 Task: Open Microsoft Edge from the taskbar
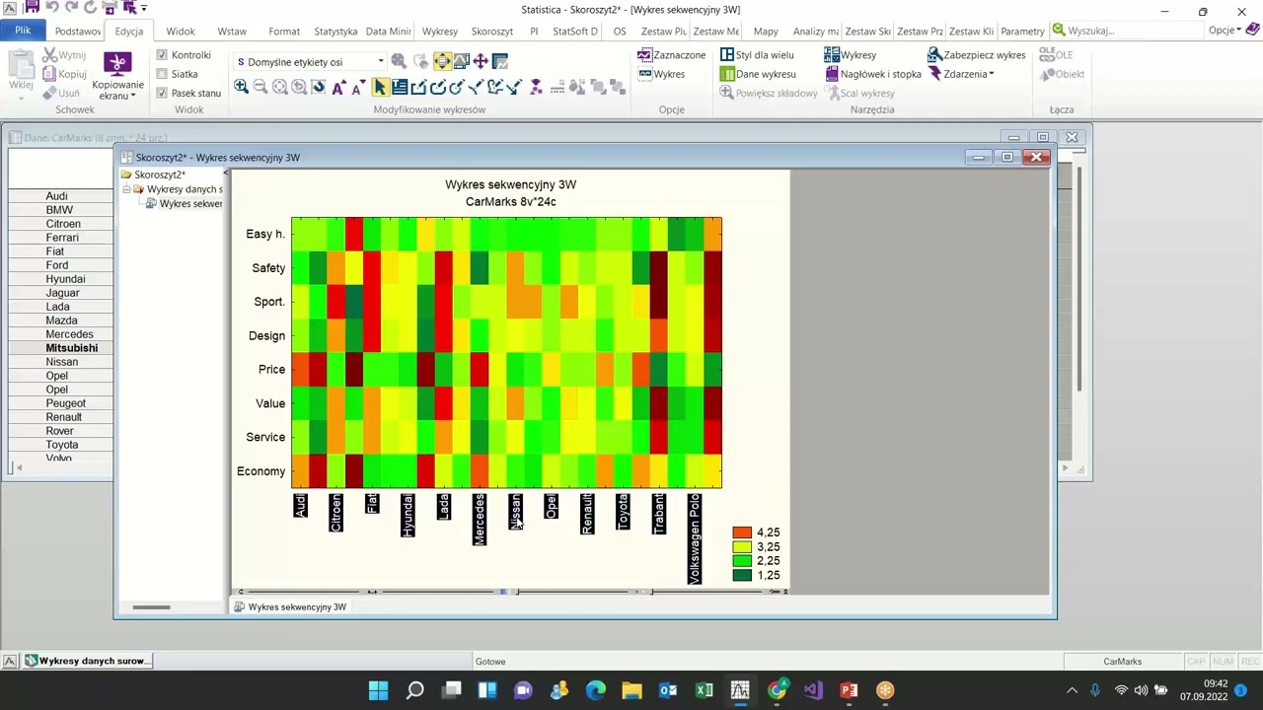pyautogui.click(x=595, y=690)
